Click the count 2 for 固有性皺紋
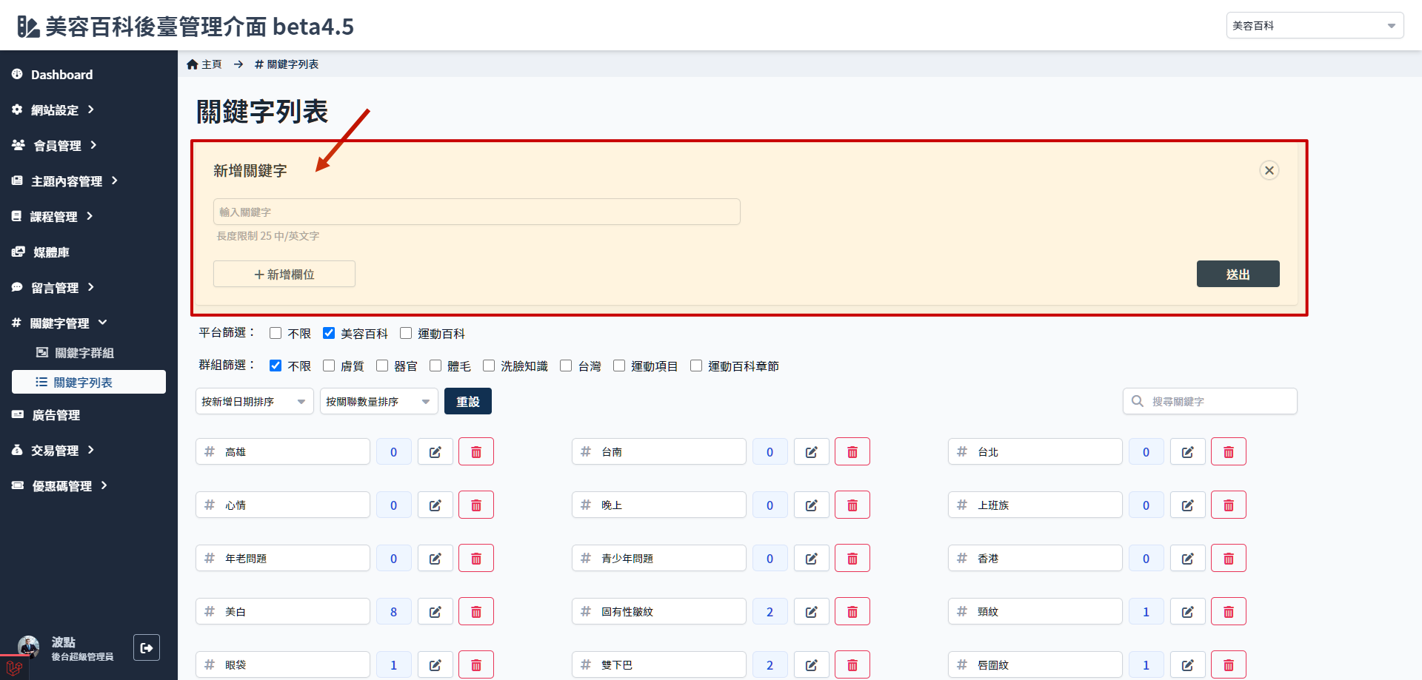 pos(770,611)
